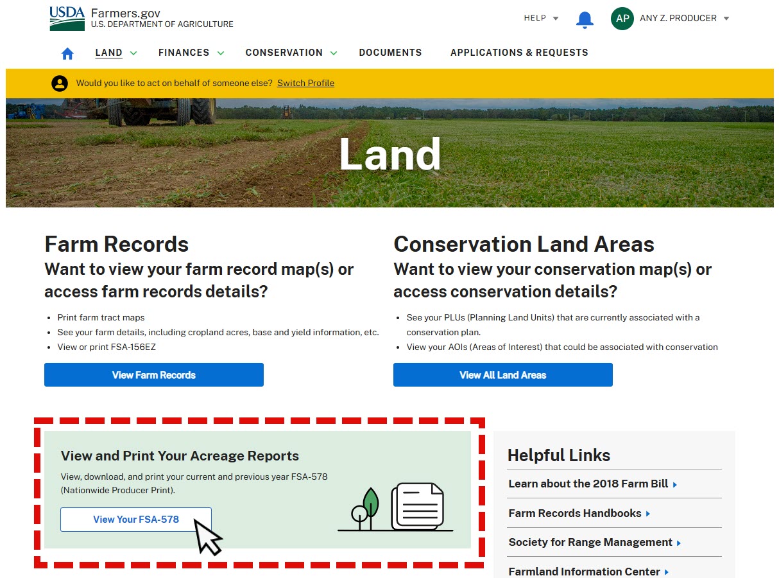Screen dimensions: 779x578
Task: Click the View Your FSA-578 button
Action: [x=135, y=519]
